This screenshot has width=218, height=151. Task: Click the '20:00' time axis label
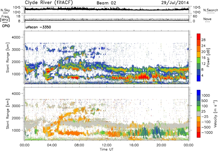pos(161,145)
